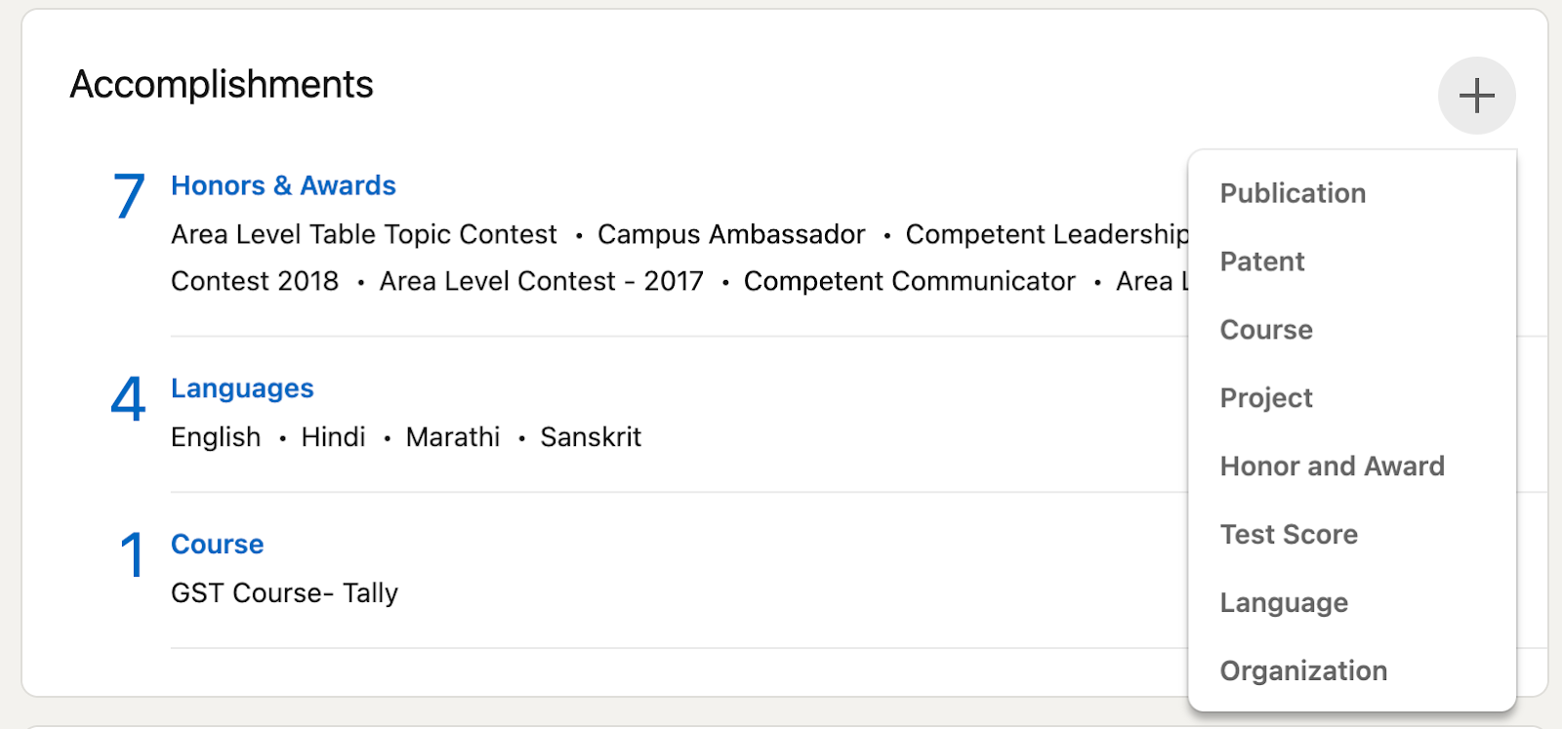Select Test Score from the menu

pos(1289,535)
